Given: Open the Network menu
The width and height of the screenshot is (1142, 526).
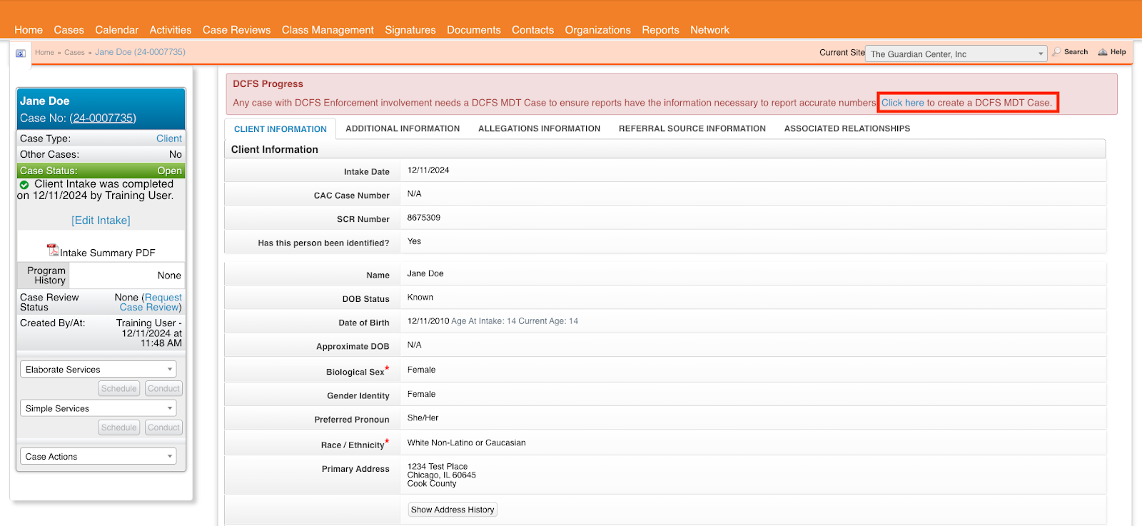Looking at the screenshot, I should tap(709, 30).
